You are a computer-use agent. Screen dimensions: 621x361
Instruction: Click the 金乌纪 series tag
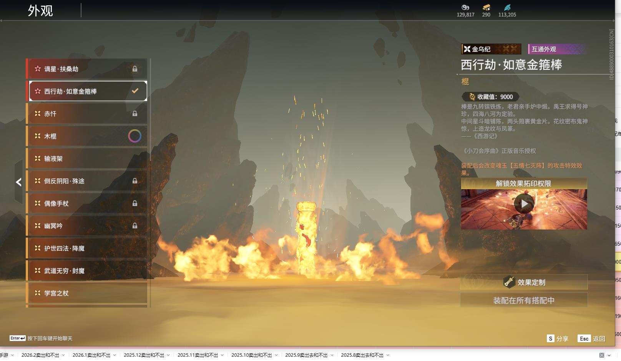coord(491,49)
